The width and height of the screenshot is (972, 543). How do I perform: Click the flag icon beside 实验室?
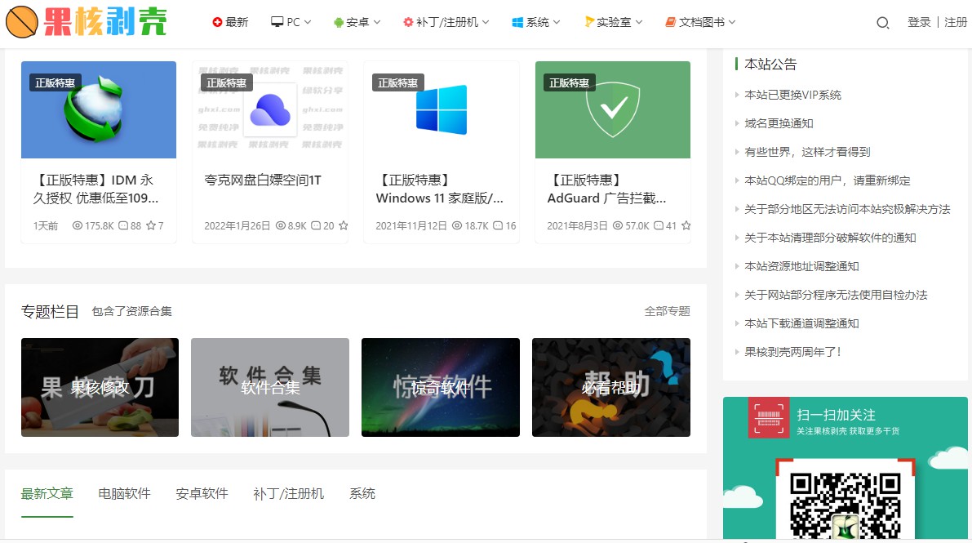coord(589,22)
